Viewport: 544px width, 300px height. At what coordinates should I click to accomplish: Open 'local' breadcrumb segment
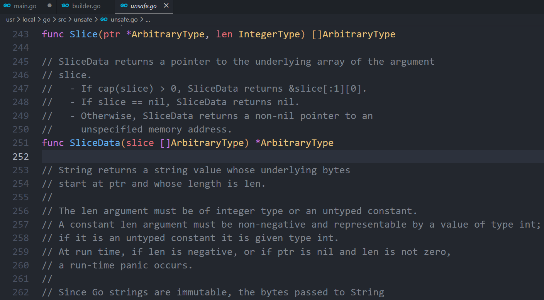29,19
